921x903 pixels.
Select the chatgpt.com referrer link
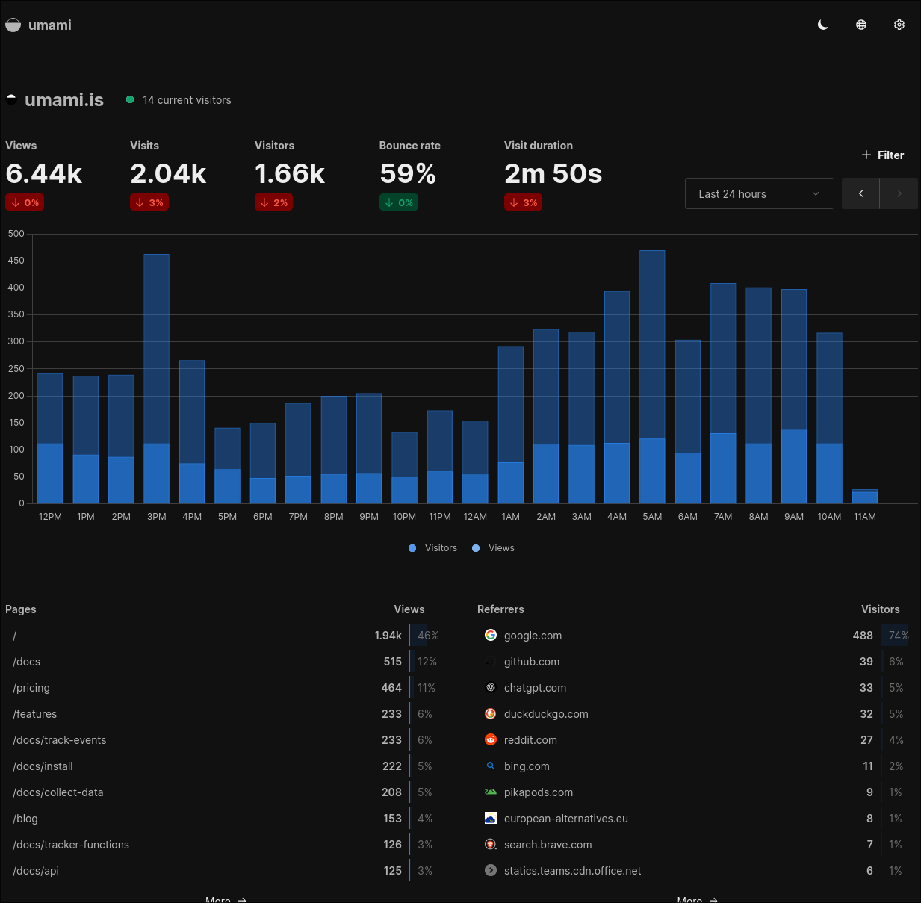click(x=535, y=688)
